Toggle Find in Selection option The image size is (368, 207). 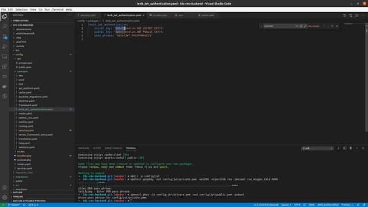coord(332,26)
